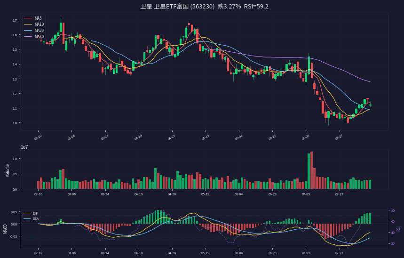
Task: Click the -0.05 label on MACD axis
Action: 13,236
